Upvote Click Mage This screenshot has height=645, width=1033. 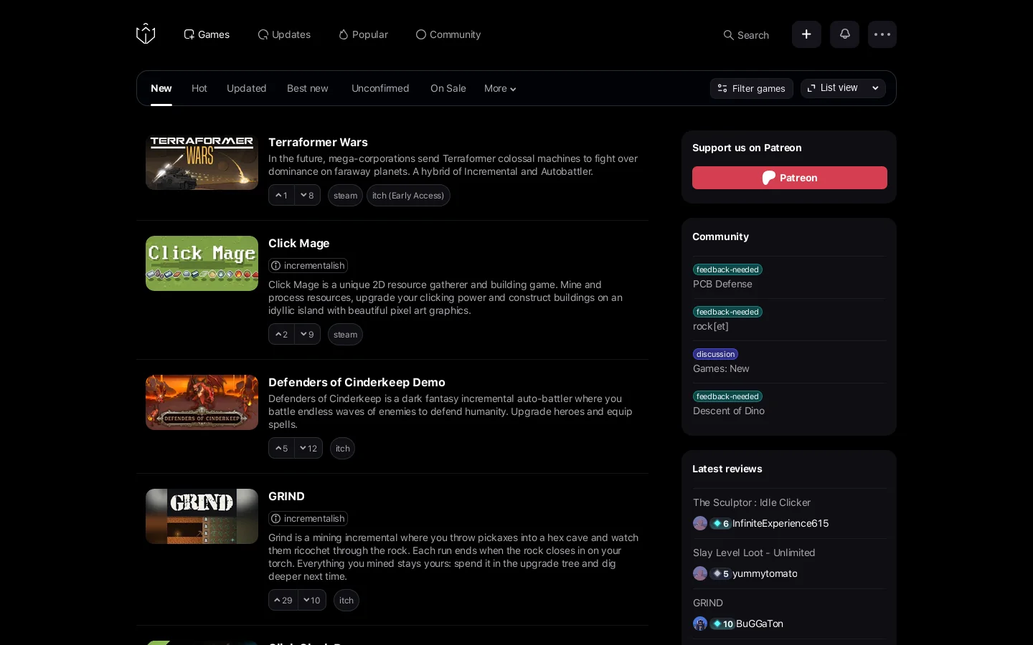(281, 335)
